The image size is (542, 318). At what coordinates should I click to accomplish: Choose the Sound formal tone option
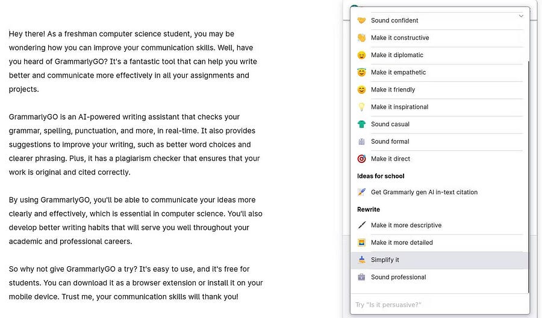coord(390,142)
